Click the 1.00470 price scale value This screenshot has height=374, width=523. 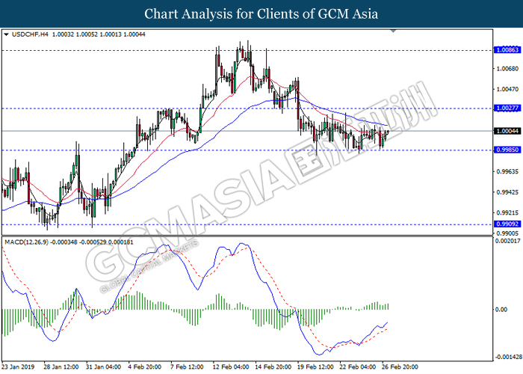[507, 89]
